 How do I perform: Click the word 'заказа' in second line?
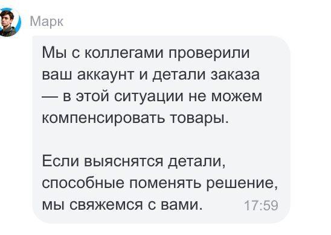[235, 75]
